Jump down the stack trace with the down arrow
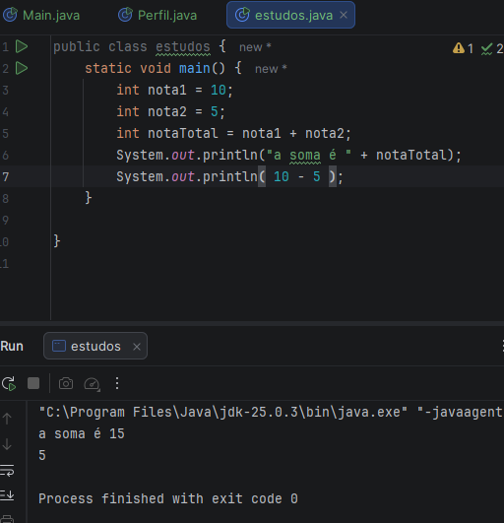The image size is (504, 523). click(x=7, y=444)
